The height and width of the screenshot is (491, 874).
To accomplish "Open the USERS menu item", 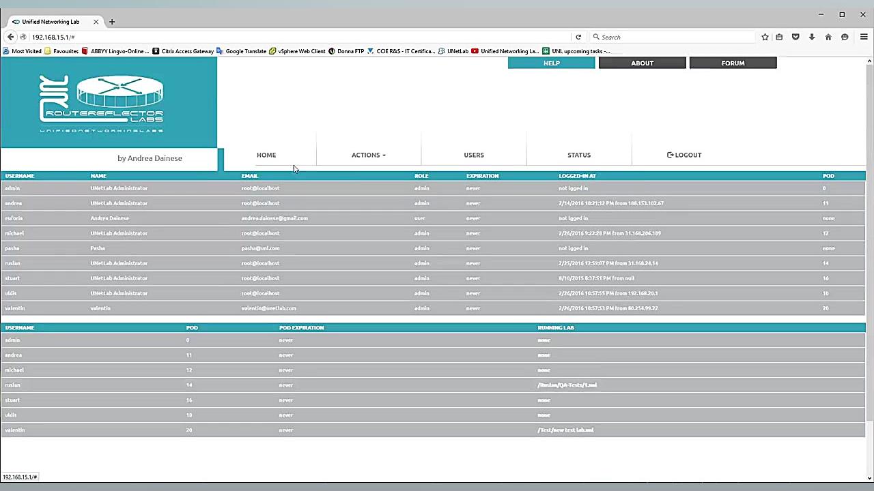I will point(474,155).
